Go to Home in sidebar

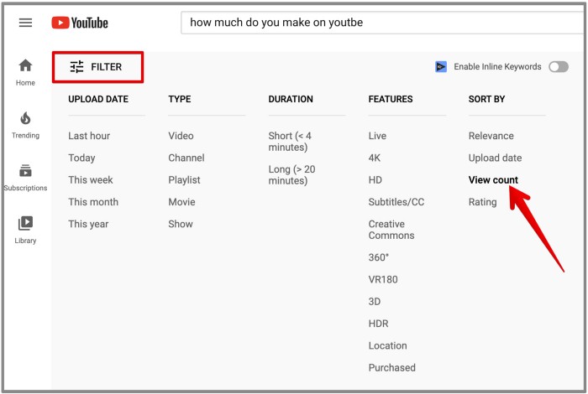click(25, 73)
